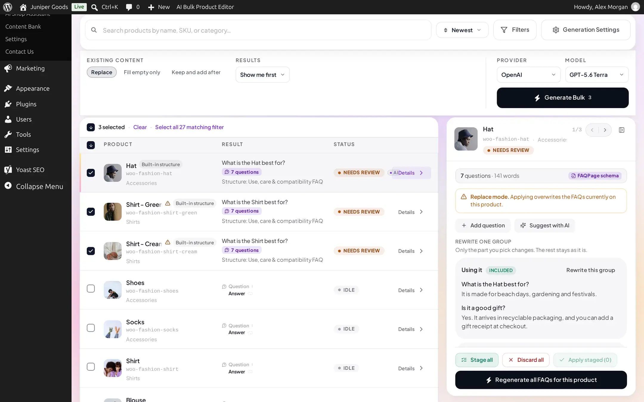Open the Newest sort dropdown
The height and width of the screenshot is (402, 644).
tap(462, 30)
